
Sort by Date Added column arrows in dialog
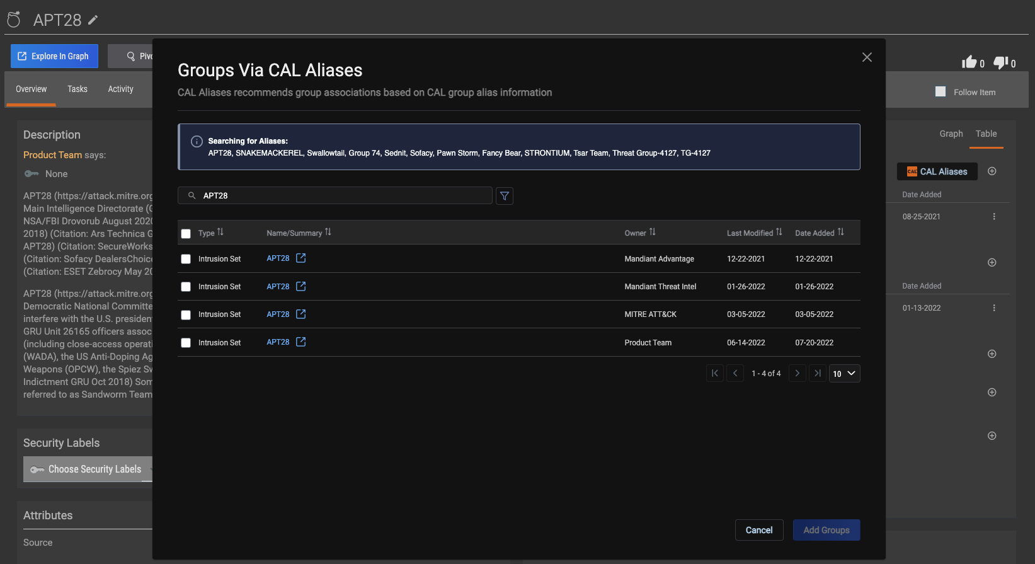tap(841, 233)
